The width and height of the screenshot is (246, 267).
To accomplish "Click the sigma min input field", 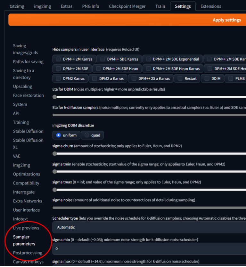I will 149,249.
